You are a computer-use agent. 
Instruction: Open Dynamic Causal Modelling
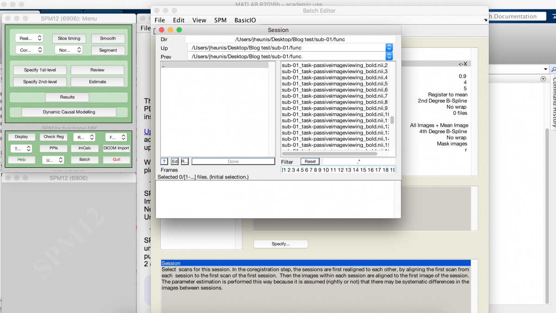coord(69,112)
